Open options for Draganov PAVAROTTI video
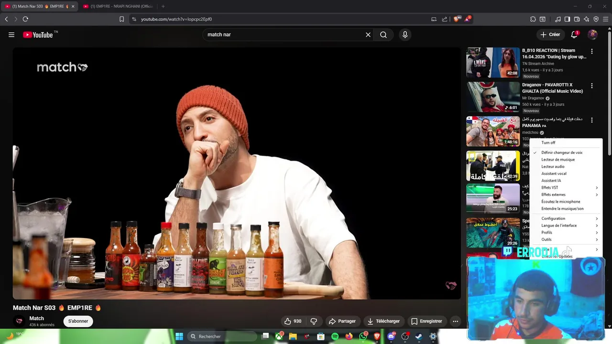 click(x=592, y=86)
